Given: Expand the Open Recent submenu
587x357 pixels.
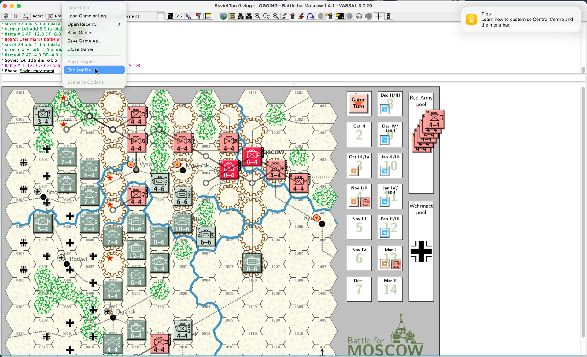Looking at the screenshot, I should coord(94,24).
